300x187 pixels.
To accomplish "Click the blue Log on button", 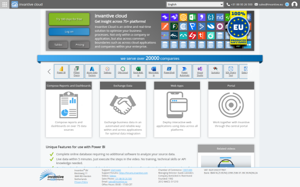I will (x=69, y=32).
